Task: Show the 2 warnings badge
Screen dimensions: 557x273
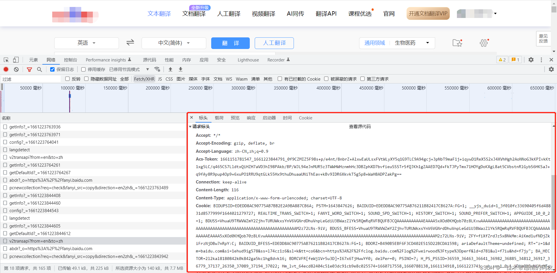Action: [x=502, y=60]
